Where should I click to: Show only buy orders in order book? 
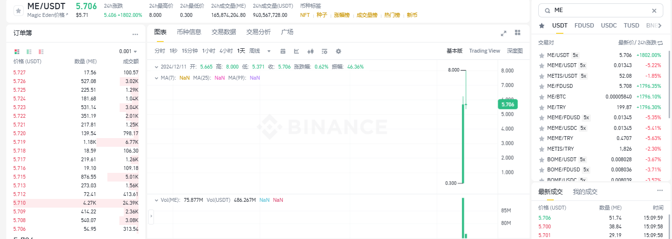point(29,51)
